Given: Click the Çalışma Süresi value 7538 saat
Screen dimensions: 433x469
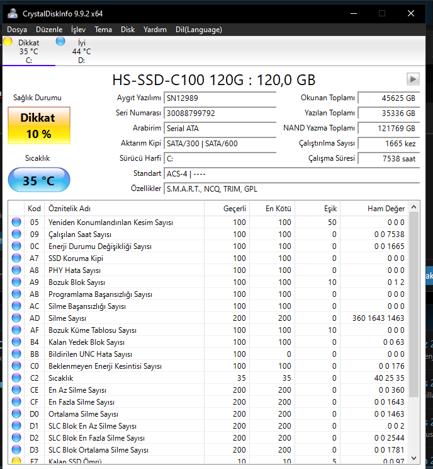Looking at the screenshot, I should (389, 159).
